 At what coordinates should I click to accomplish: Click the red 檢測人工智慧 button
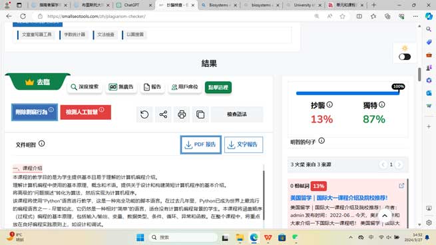[x=86, y=112]
